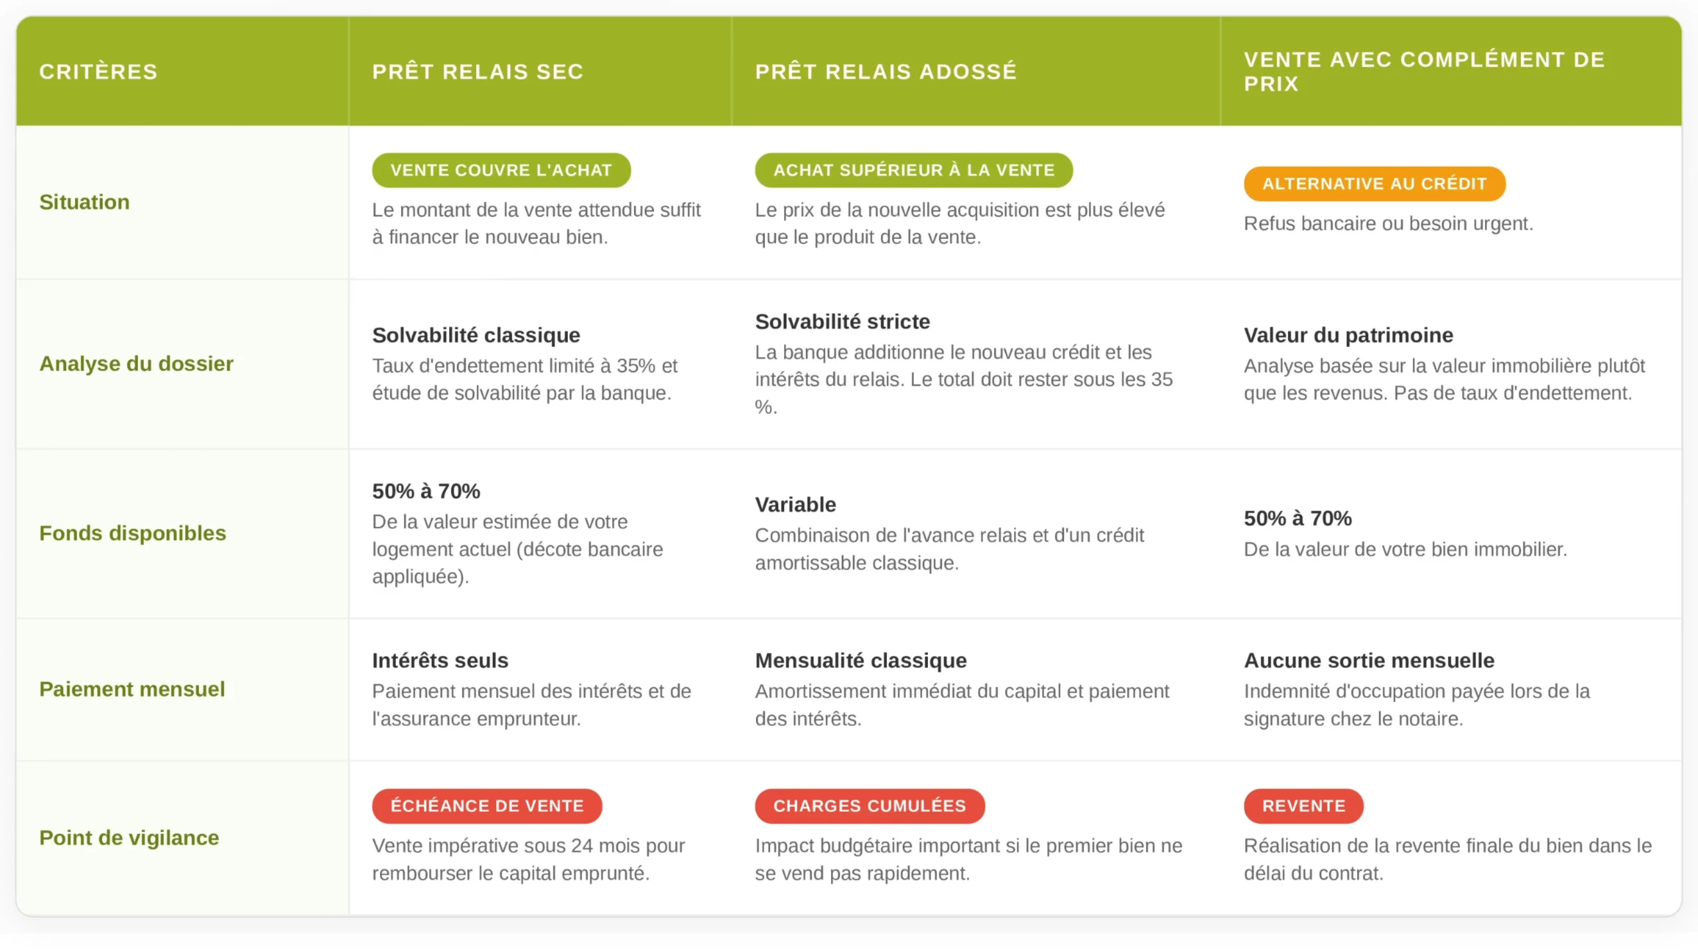Viewport: 1698px width, 952px height.
Task: Select the 'Aucune sortie mensuelle' heading
Action: pyautogui.click(x=1368, y=660)
